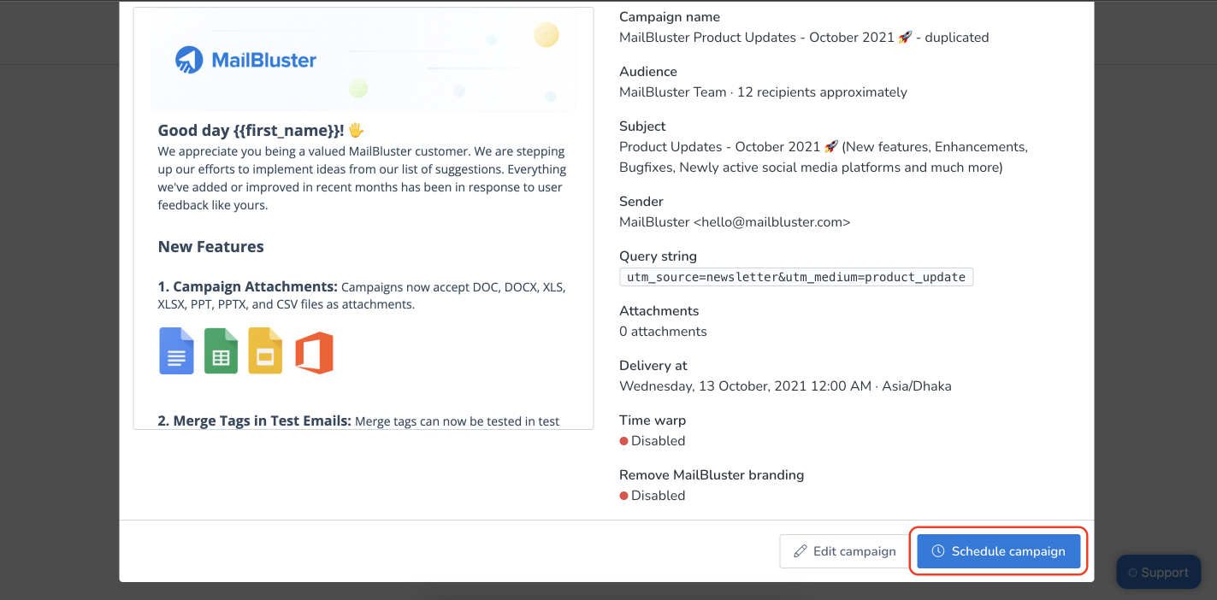1217x600 pixels.
Task: Click the delivery date and time text
Action: [x=785, y=386]
